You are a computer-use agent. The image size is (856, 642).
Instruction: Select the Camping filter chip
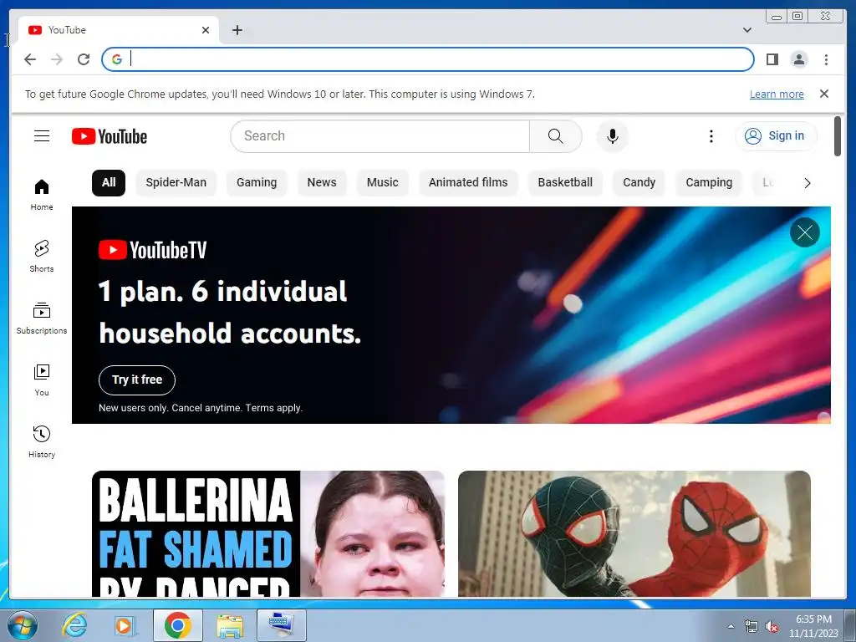point(709,182)
